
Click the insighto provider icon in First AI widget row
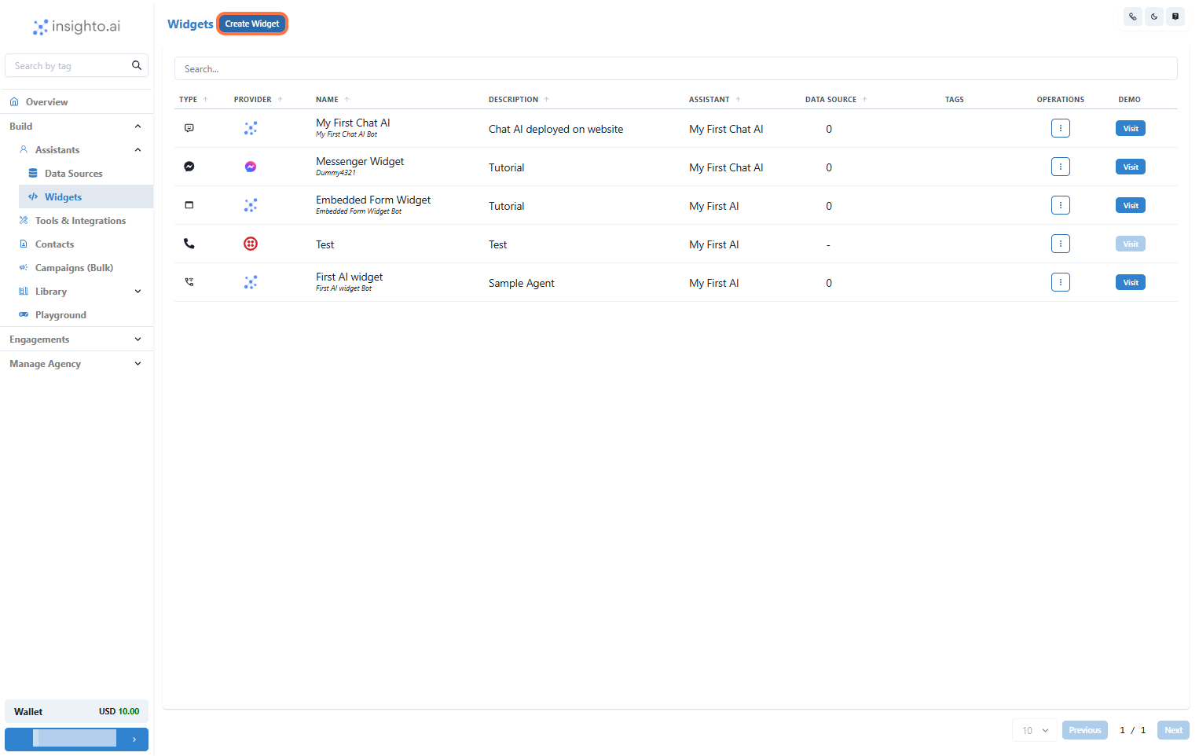coord(251,281)
